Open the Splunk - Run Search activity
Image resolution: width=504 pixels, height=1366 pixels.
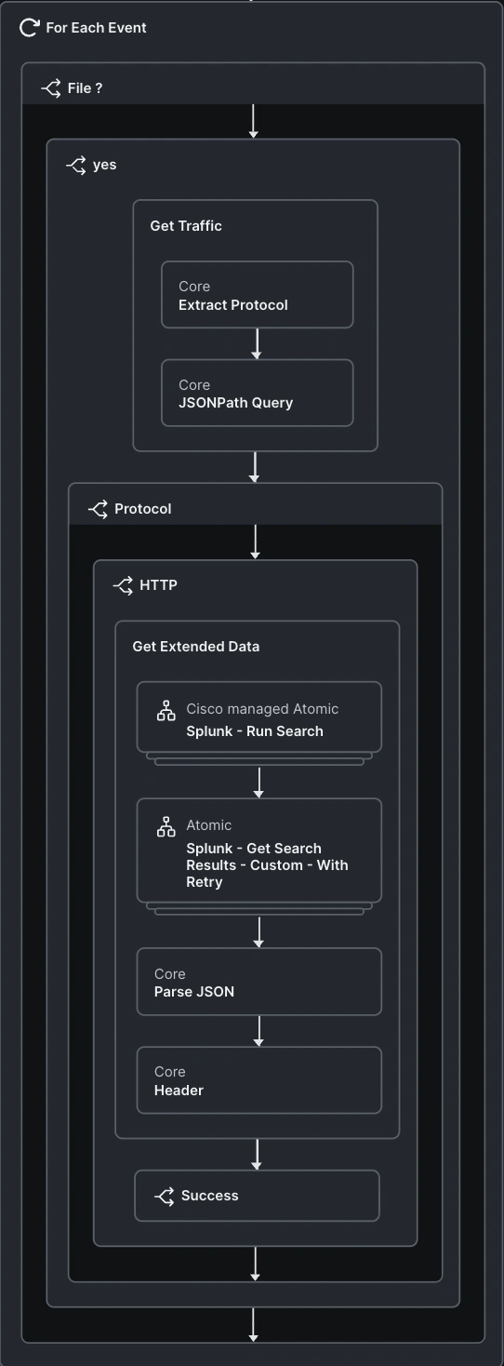[x=259, y=717]
